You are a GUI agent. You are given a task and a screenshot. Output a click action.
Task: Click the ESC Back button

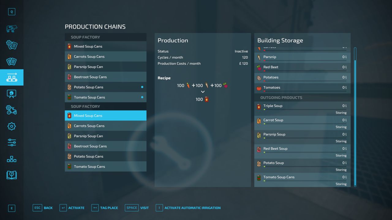[43, 208]
